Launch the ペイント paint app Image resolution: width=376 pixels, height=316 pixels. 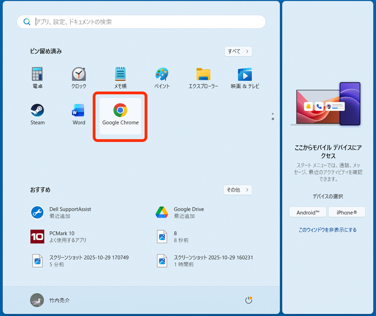click(x=162, y=78)
